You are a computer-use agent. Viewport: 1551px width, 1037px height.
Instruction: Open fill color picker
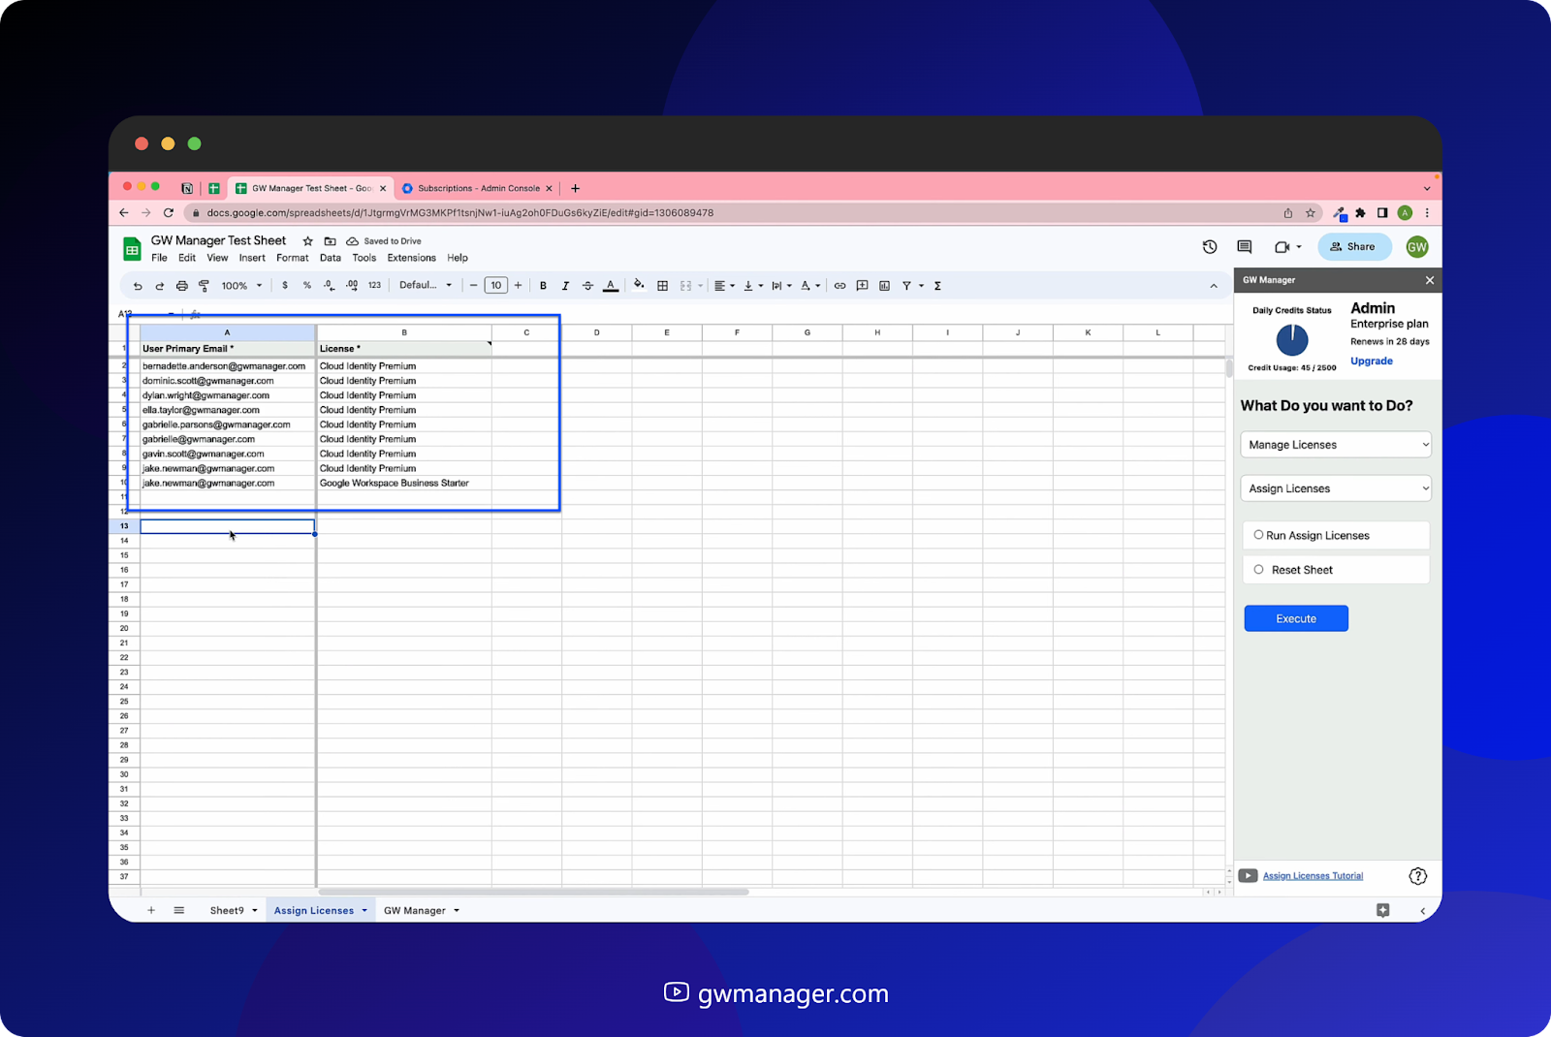point(639,285)
